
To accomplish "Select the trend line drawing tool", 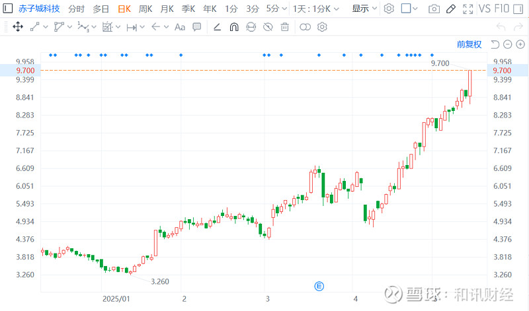I will tap(35, 26).
